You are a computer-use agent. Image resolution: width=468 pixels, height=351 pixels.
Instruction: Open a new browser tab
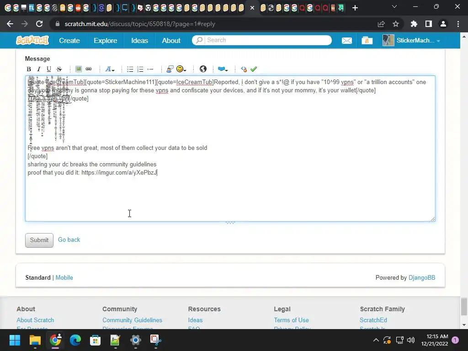pos(355,8)
